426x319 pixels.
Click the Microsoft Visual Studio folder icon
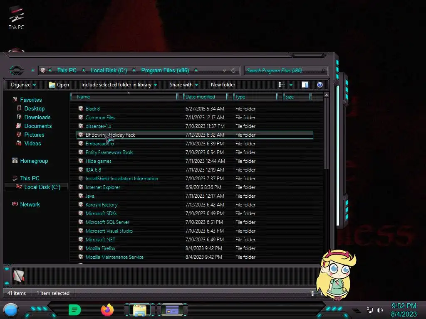coord(81,231)
